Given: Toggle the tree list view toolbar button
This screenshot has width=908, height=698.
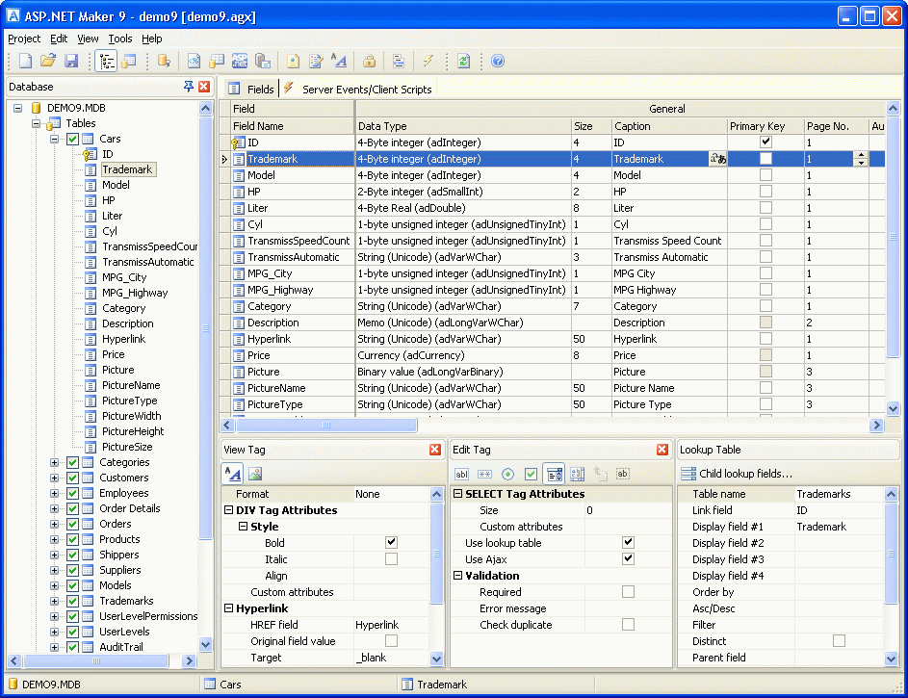Looking at the screenshot, I should [107, 61].
